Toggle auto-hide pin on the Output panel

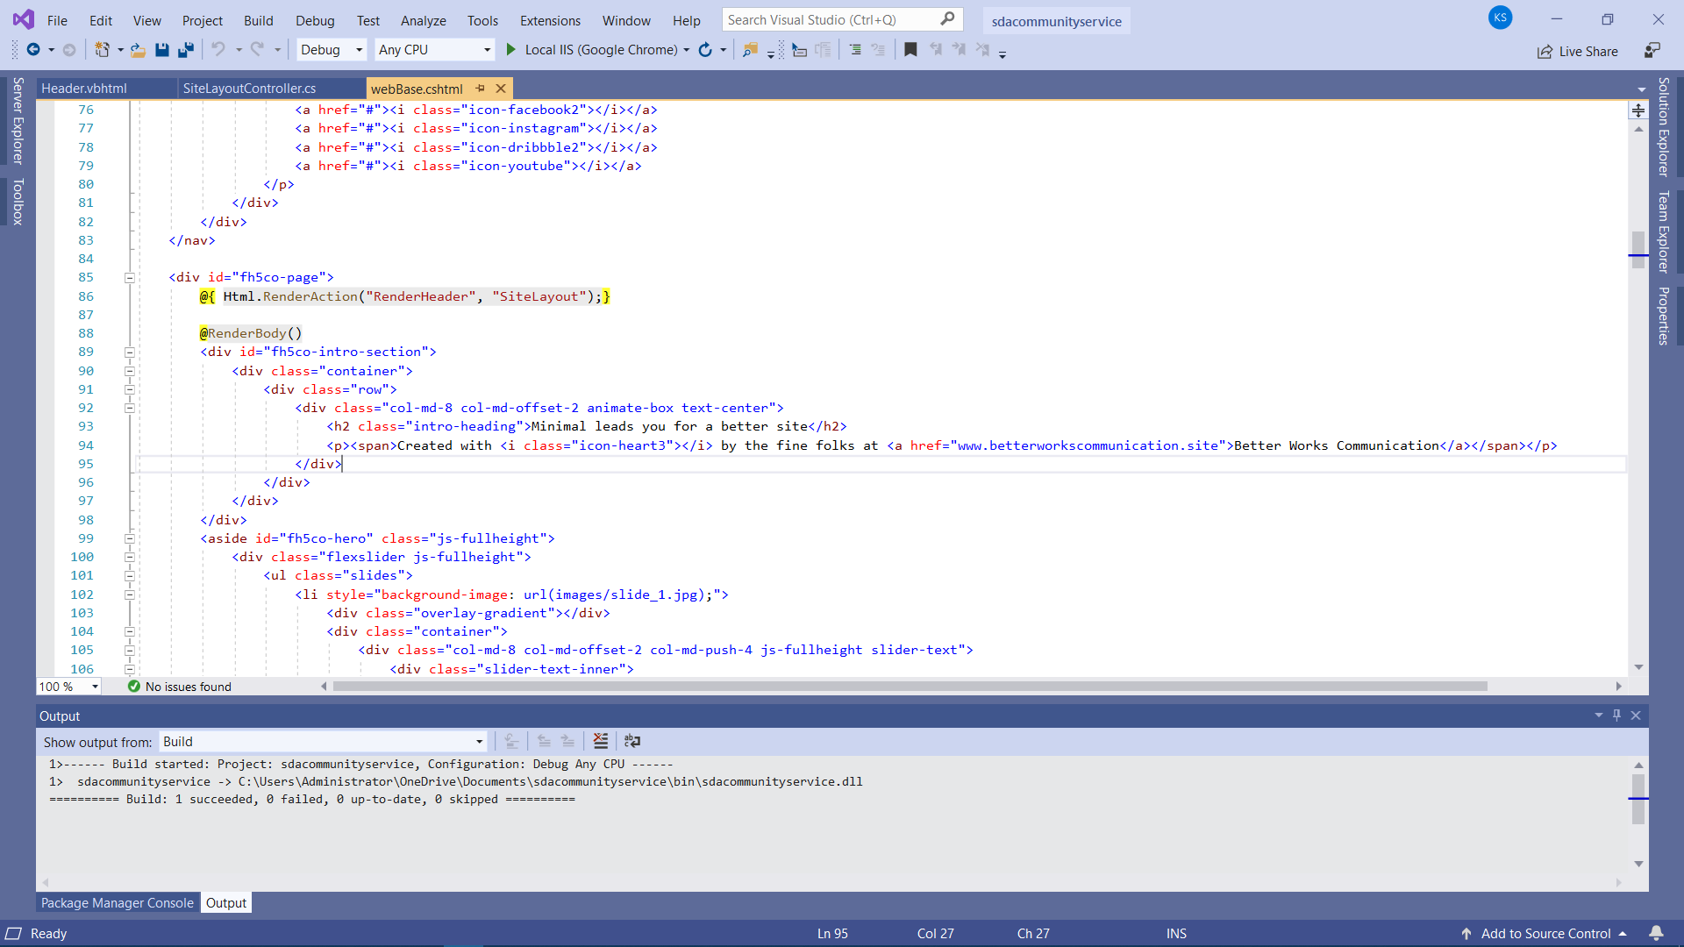[1616, 716]
